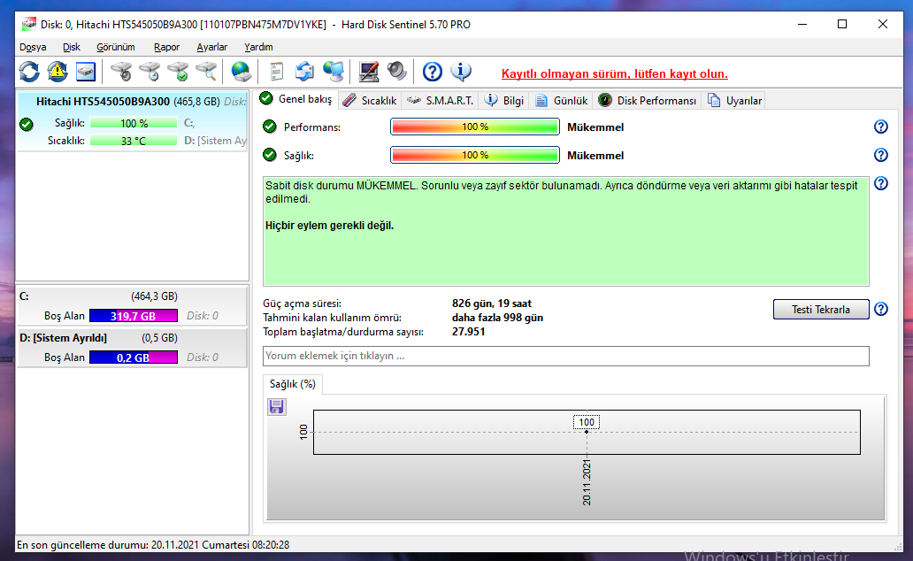Click the disk status check icon in left panel

pyautogui.click(x=27, y=124)
